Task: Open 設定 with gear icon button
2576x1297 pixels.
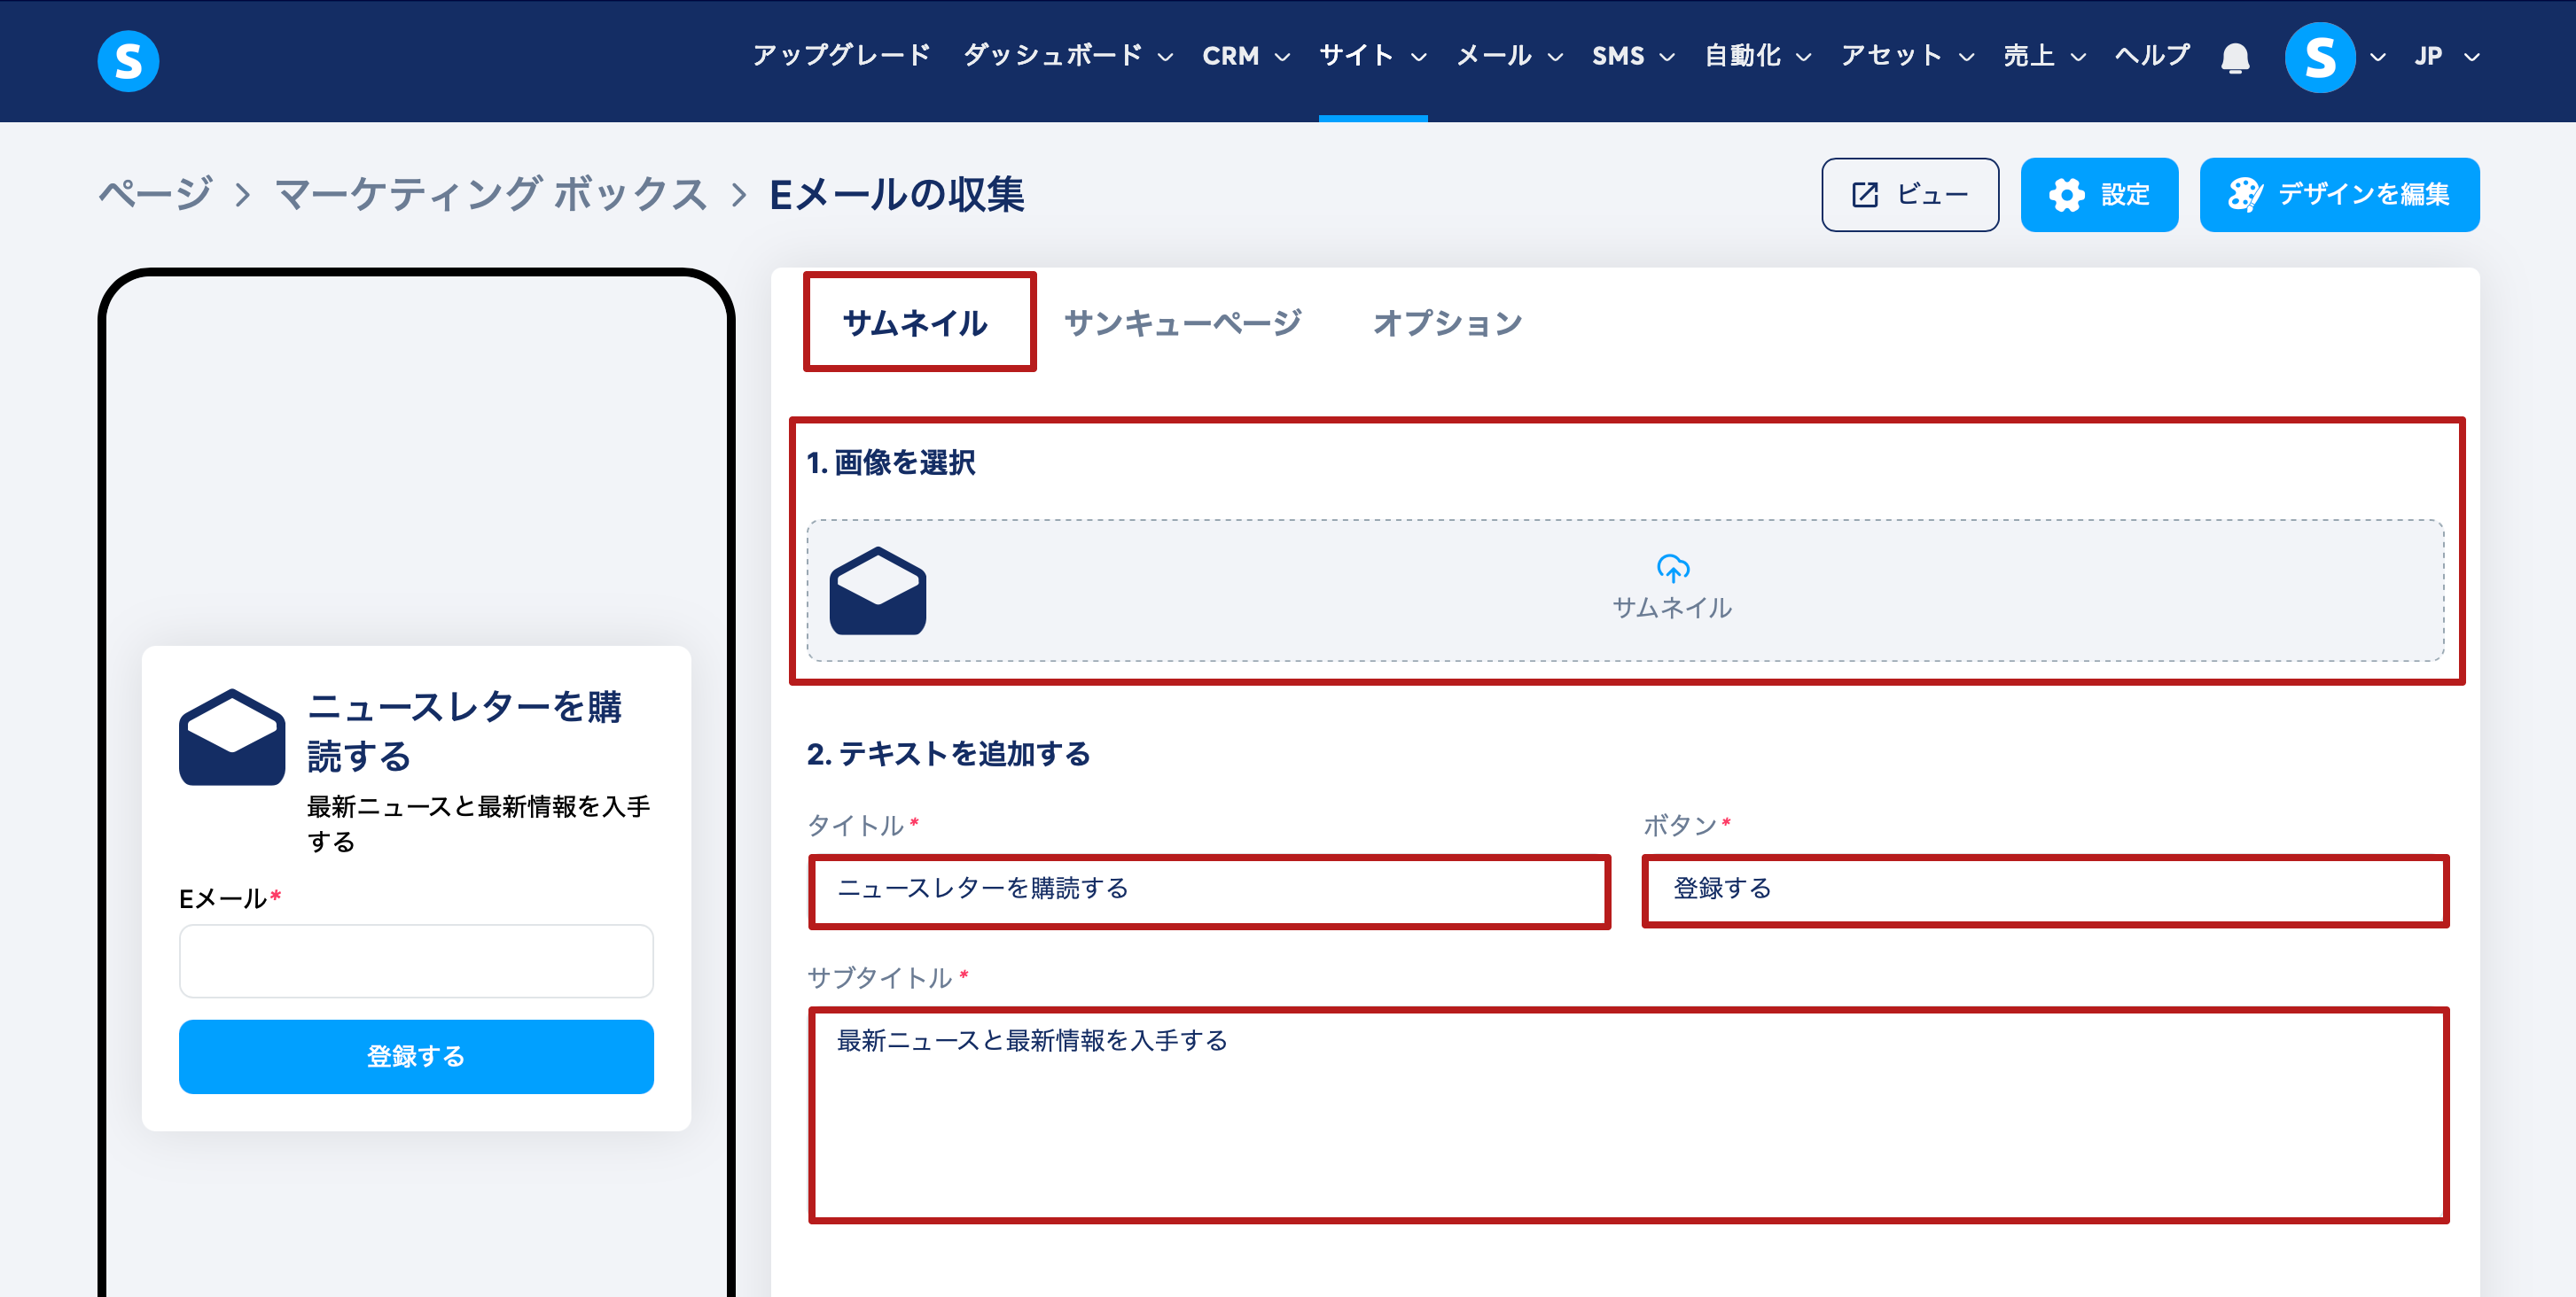Action: [2098, 195]
